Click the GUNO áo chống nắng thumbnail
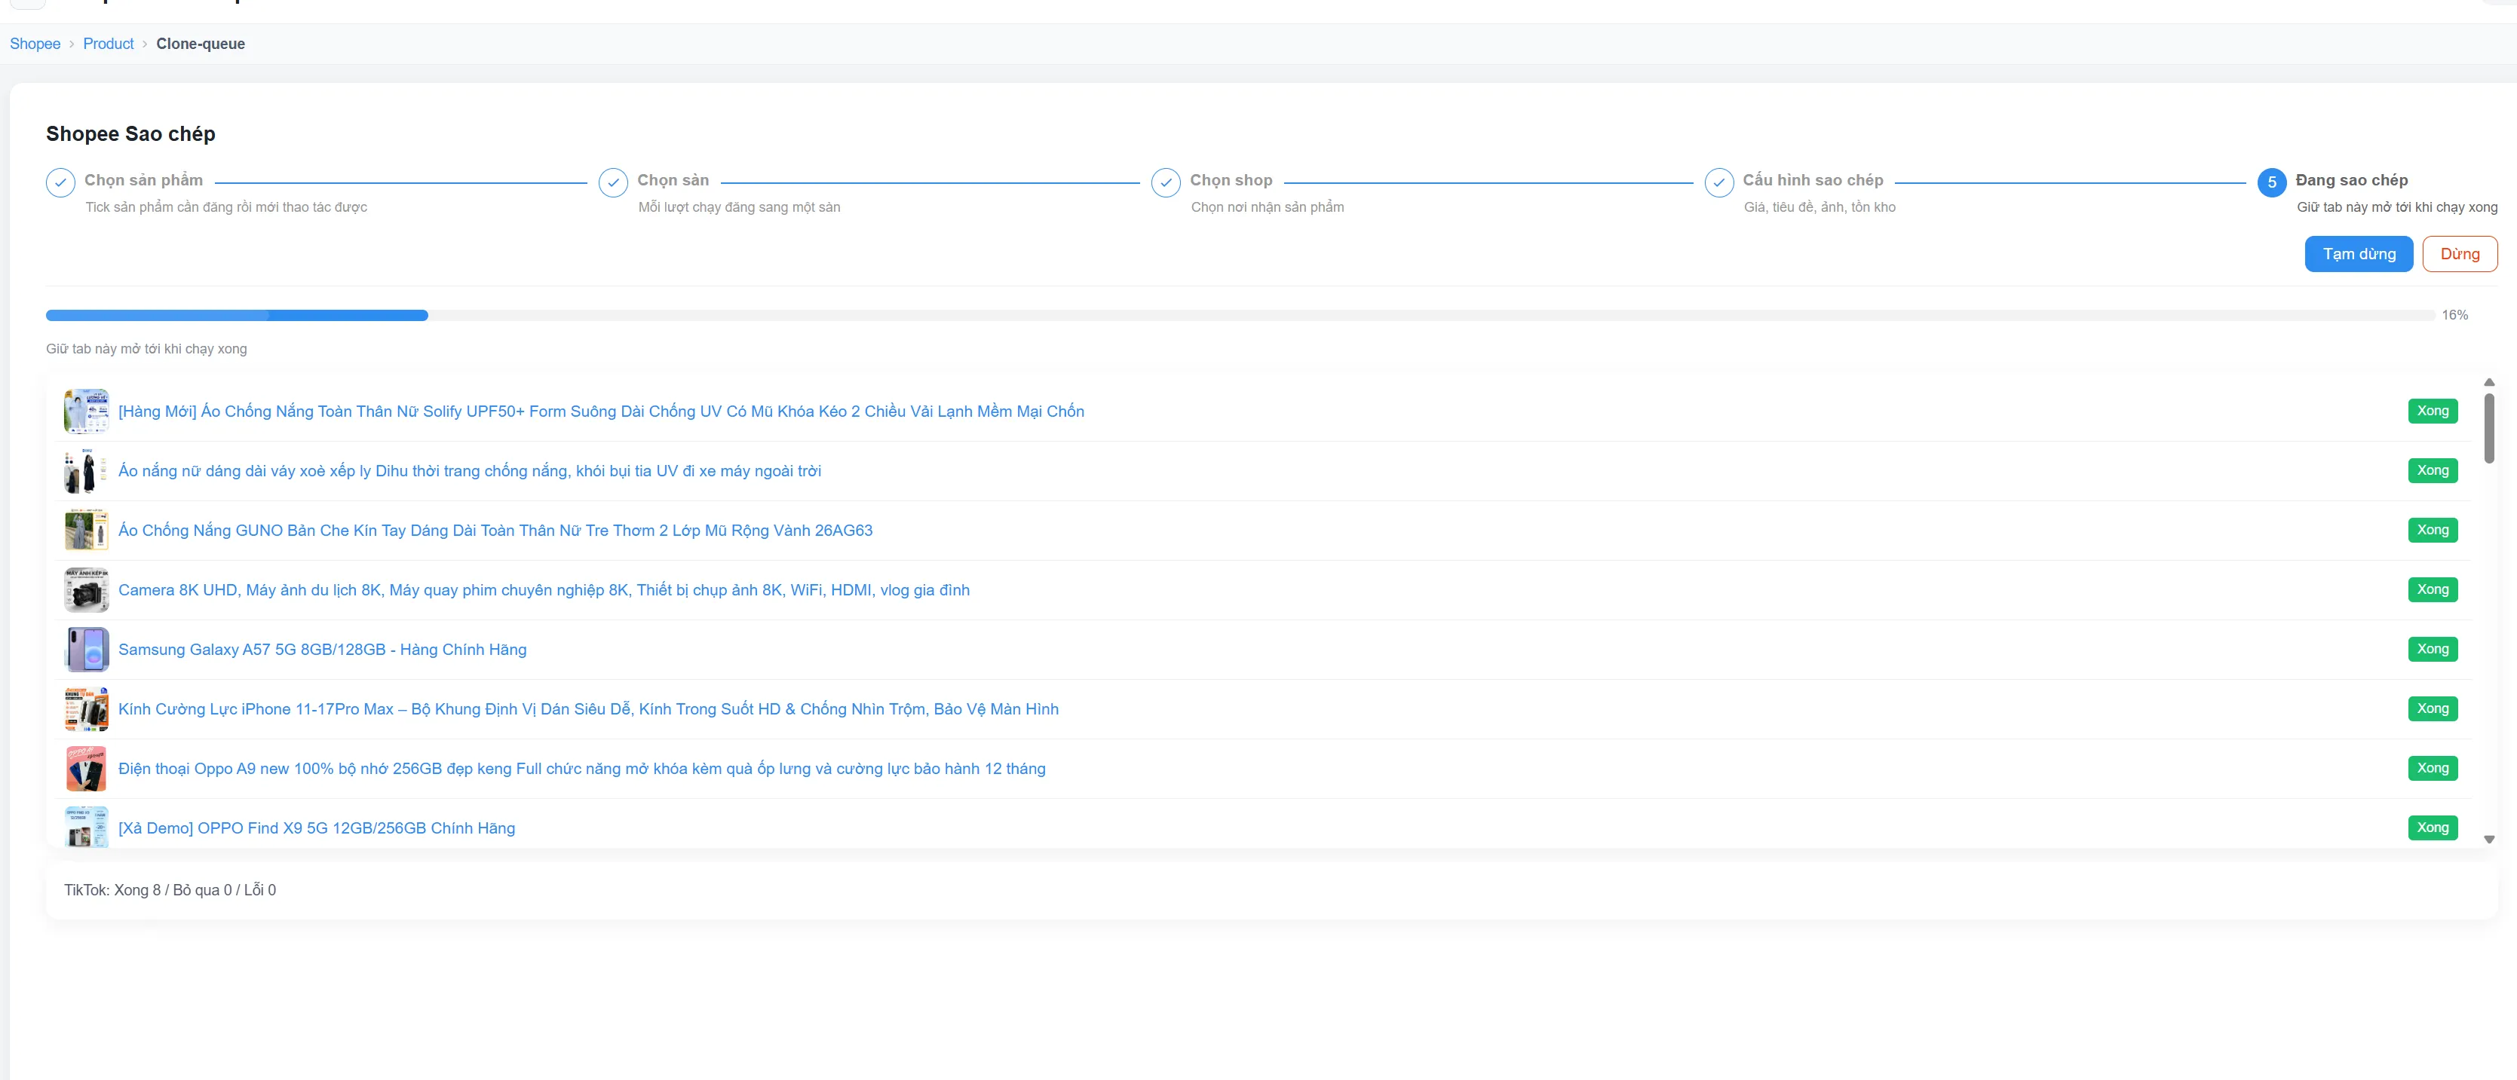 click(87, 531)
